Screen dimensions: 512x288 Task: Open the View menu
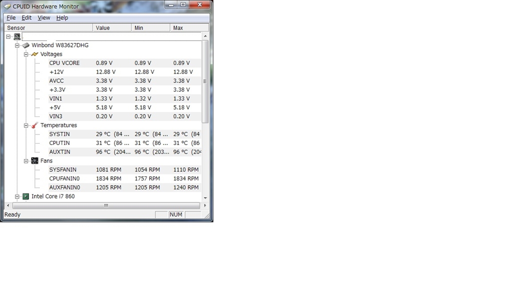(44, 17)
